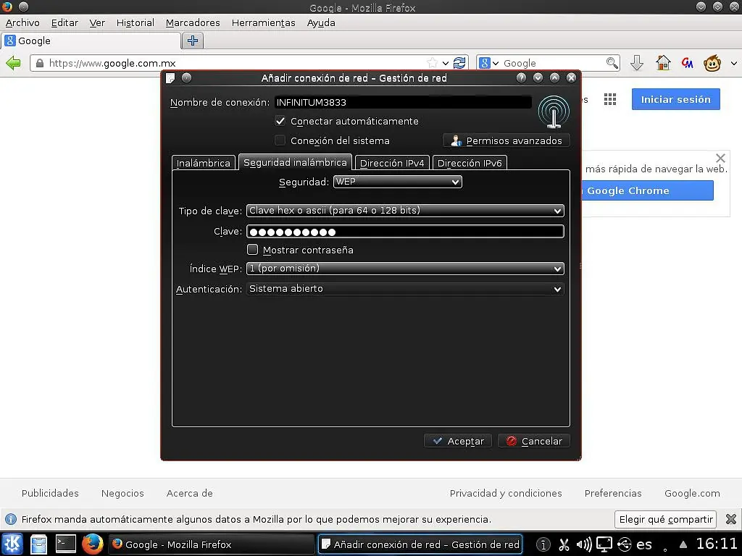Click the info tray icon

click(x=543, y=544)
